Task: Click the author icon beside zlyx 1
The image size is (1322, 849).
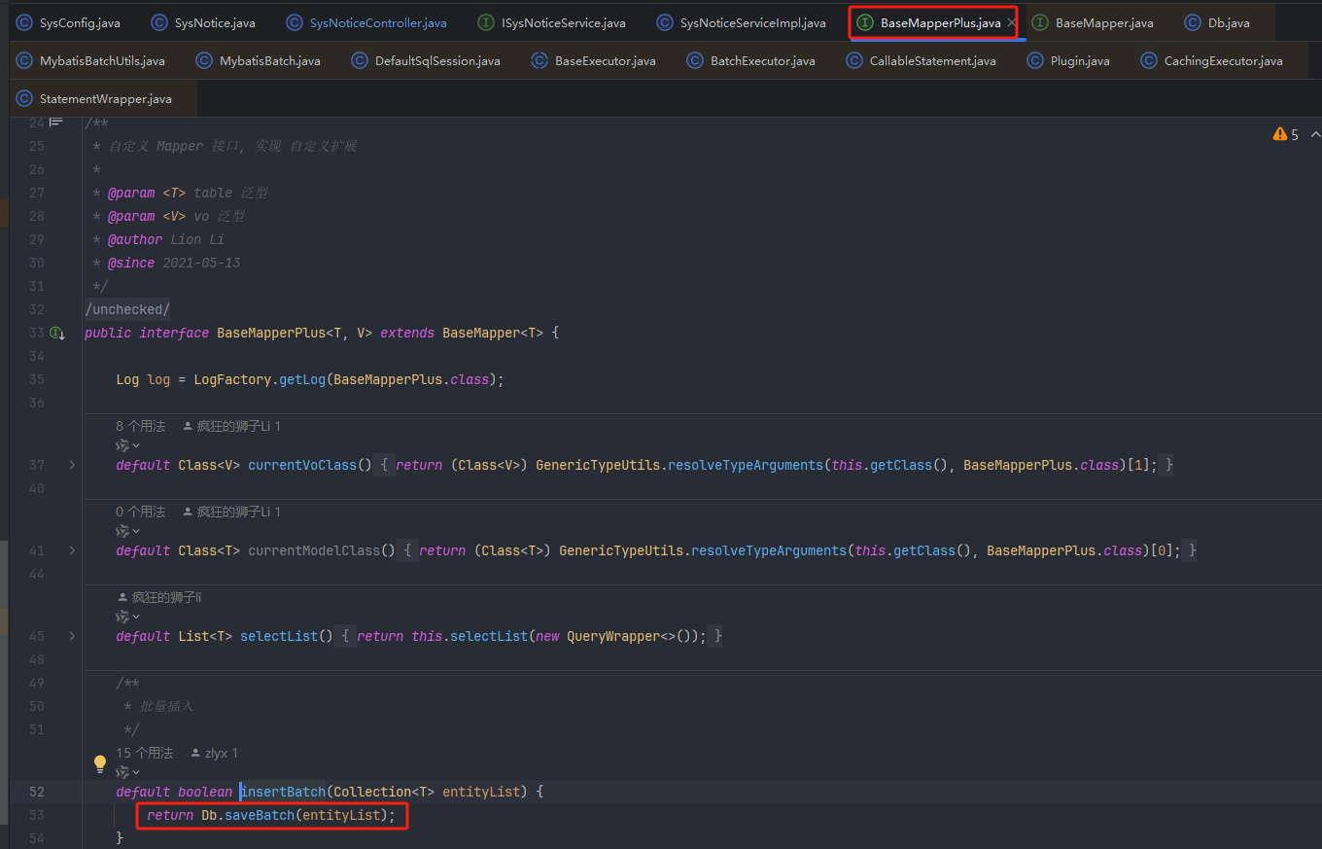Action: tap(195, 754)
